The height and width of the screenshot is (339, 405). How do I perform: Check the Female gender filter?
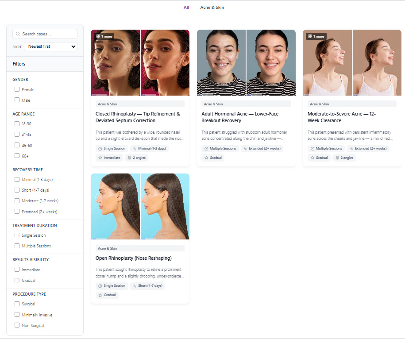(17, 89)
